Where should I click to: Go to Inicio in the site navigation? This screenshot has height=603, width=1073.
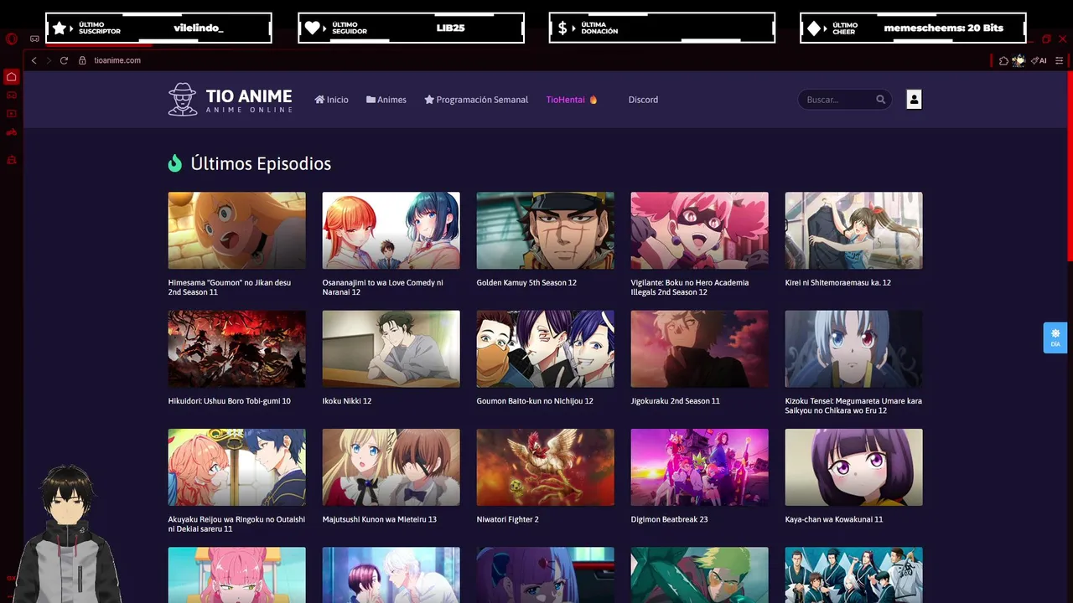(x=331, y=100)
